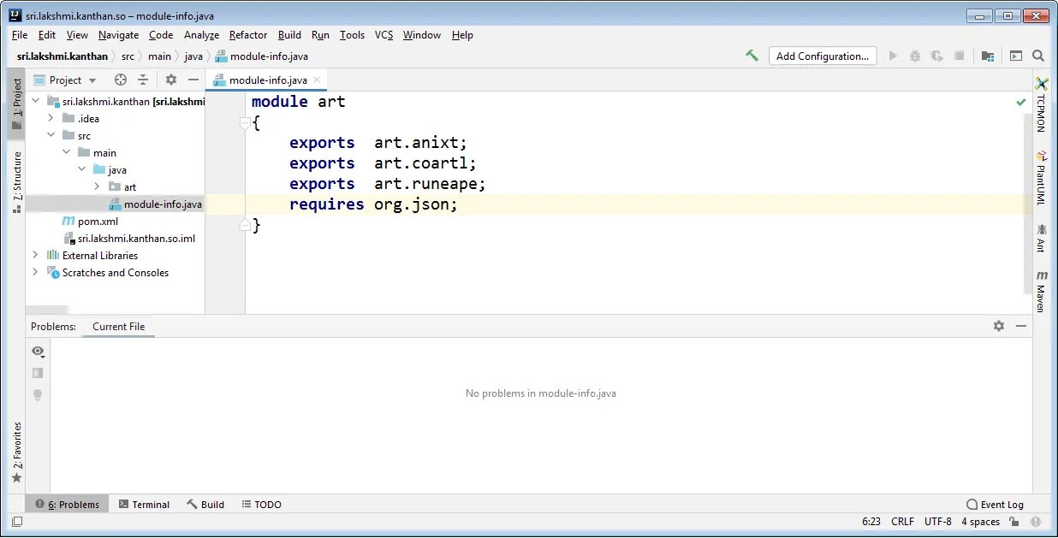Click the Build Project hammer icon
This screenshot has width=1058, height=538.
(752, 56)
